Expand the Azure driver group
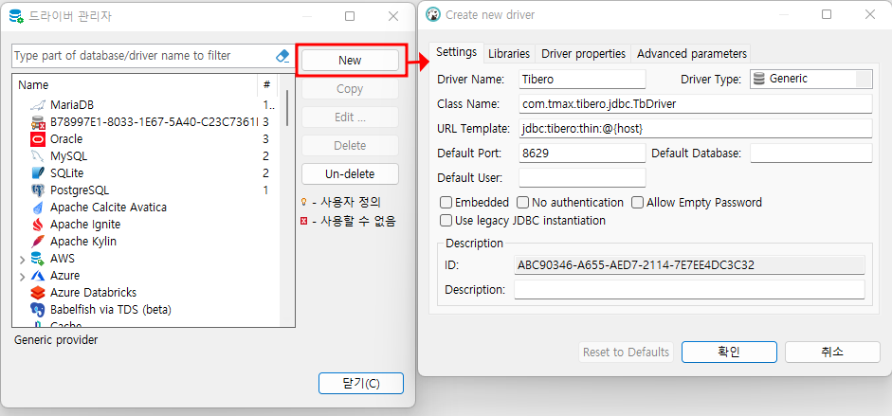Image resolution: width=892 pixels, height=416 pixels. 23,277
